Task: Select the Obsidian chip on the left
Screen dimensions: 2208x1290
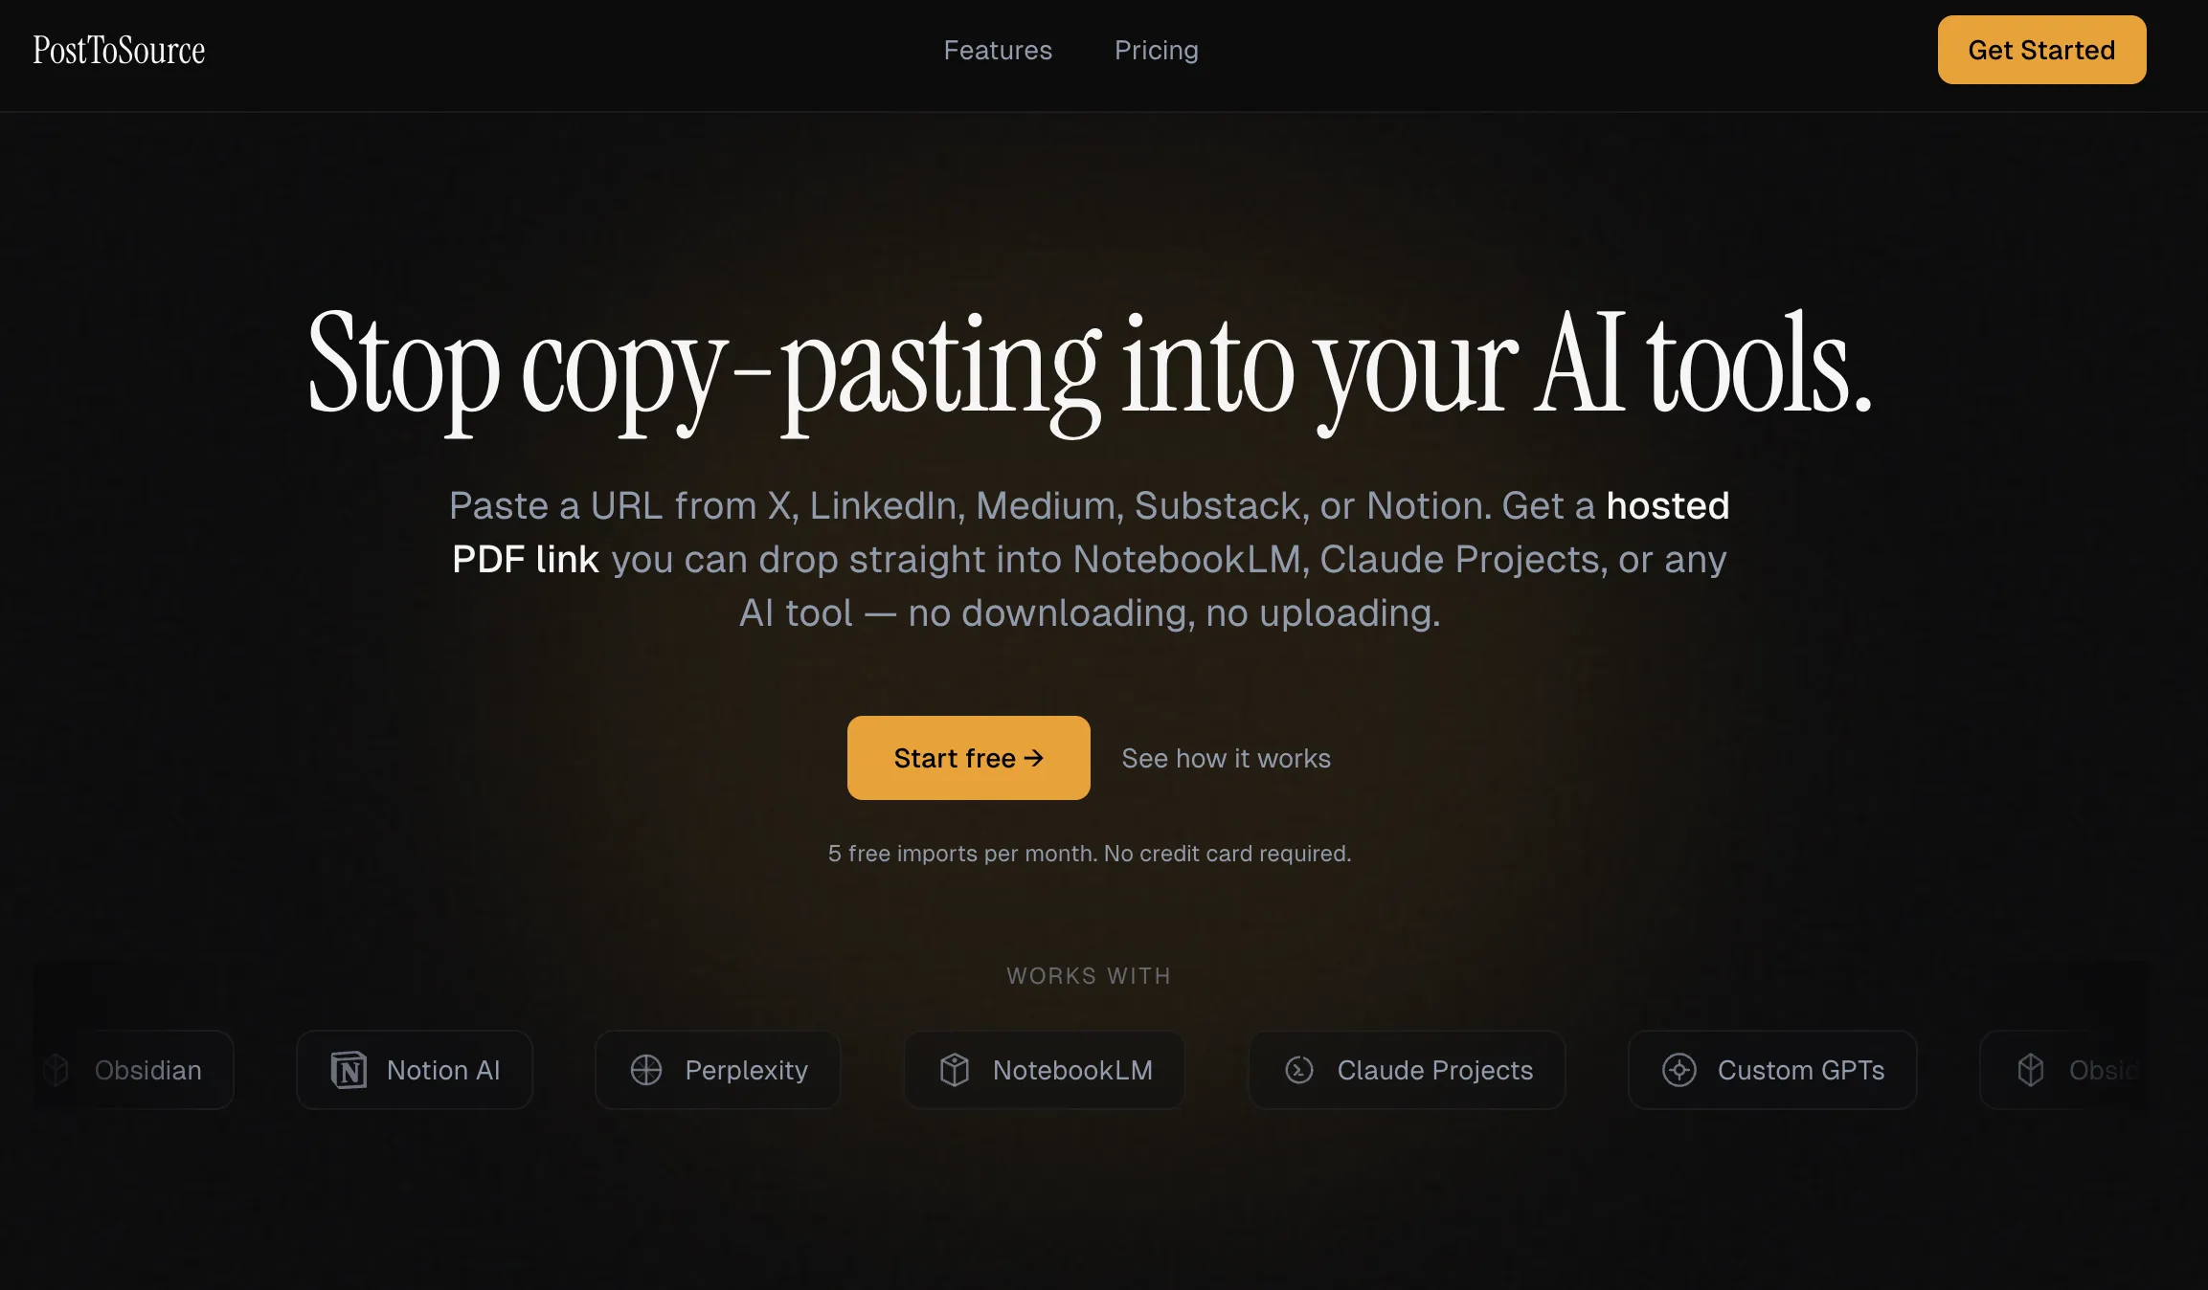Action: (134, 1070)
